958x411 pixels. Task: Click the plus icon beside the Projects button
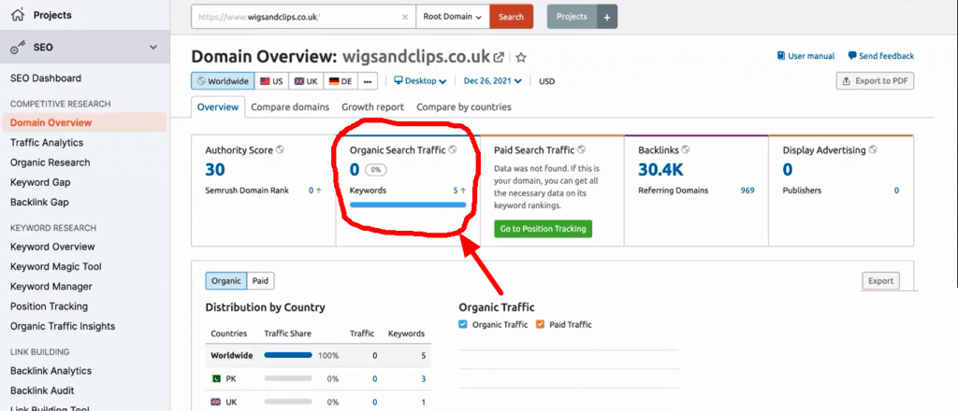[606, 17]
